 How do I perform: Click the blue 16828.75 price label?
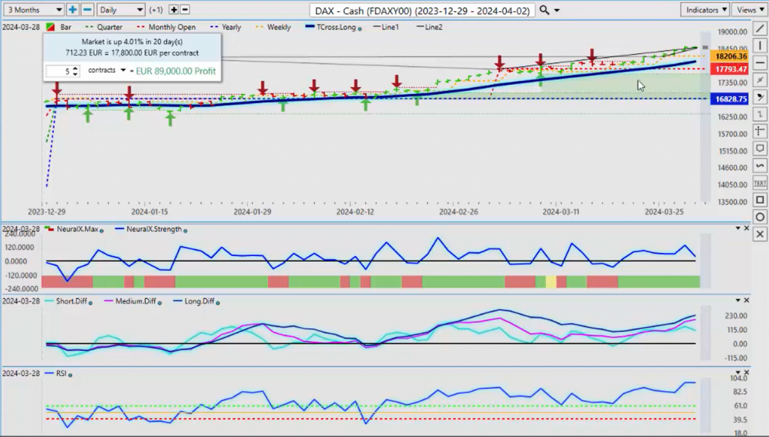pos(731,99)
